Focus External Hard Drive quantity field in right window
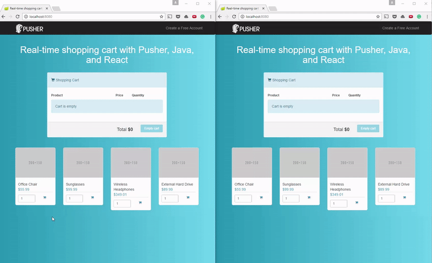Image resolution: width=432 pixels, height=263 pixels. pos(387,198)
